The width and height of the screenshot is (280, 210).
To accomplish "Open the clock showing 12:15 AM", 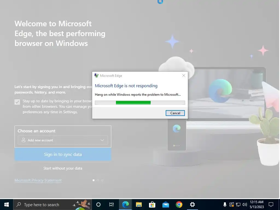I will coord(256,205).
